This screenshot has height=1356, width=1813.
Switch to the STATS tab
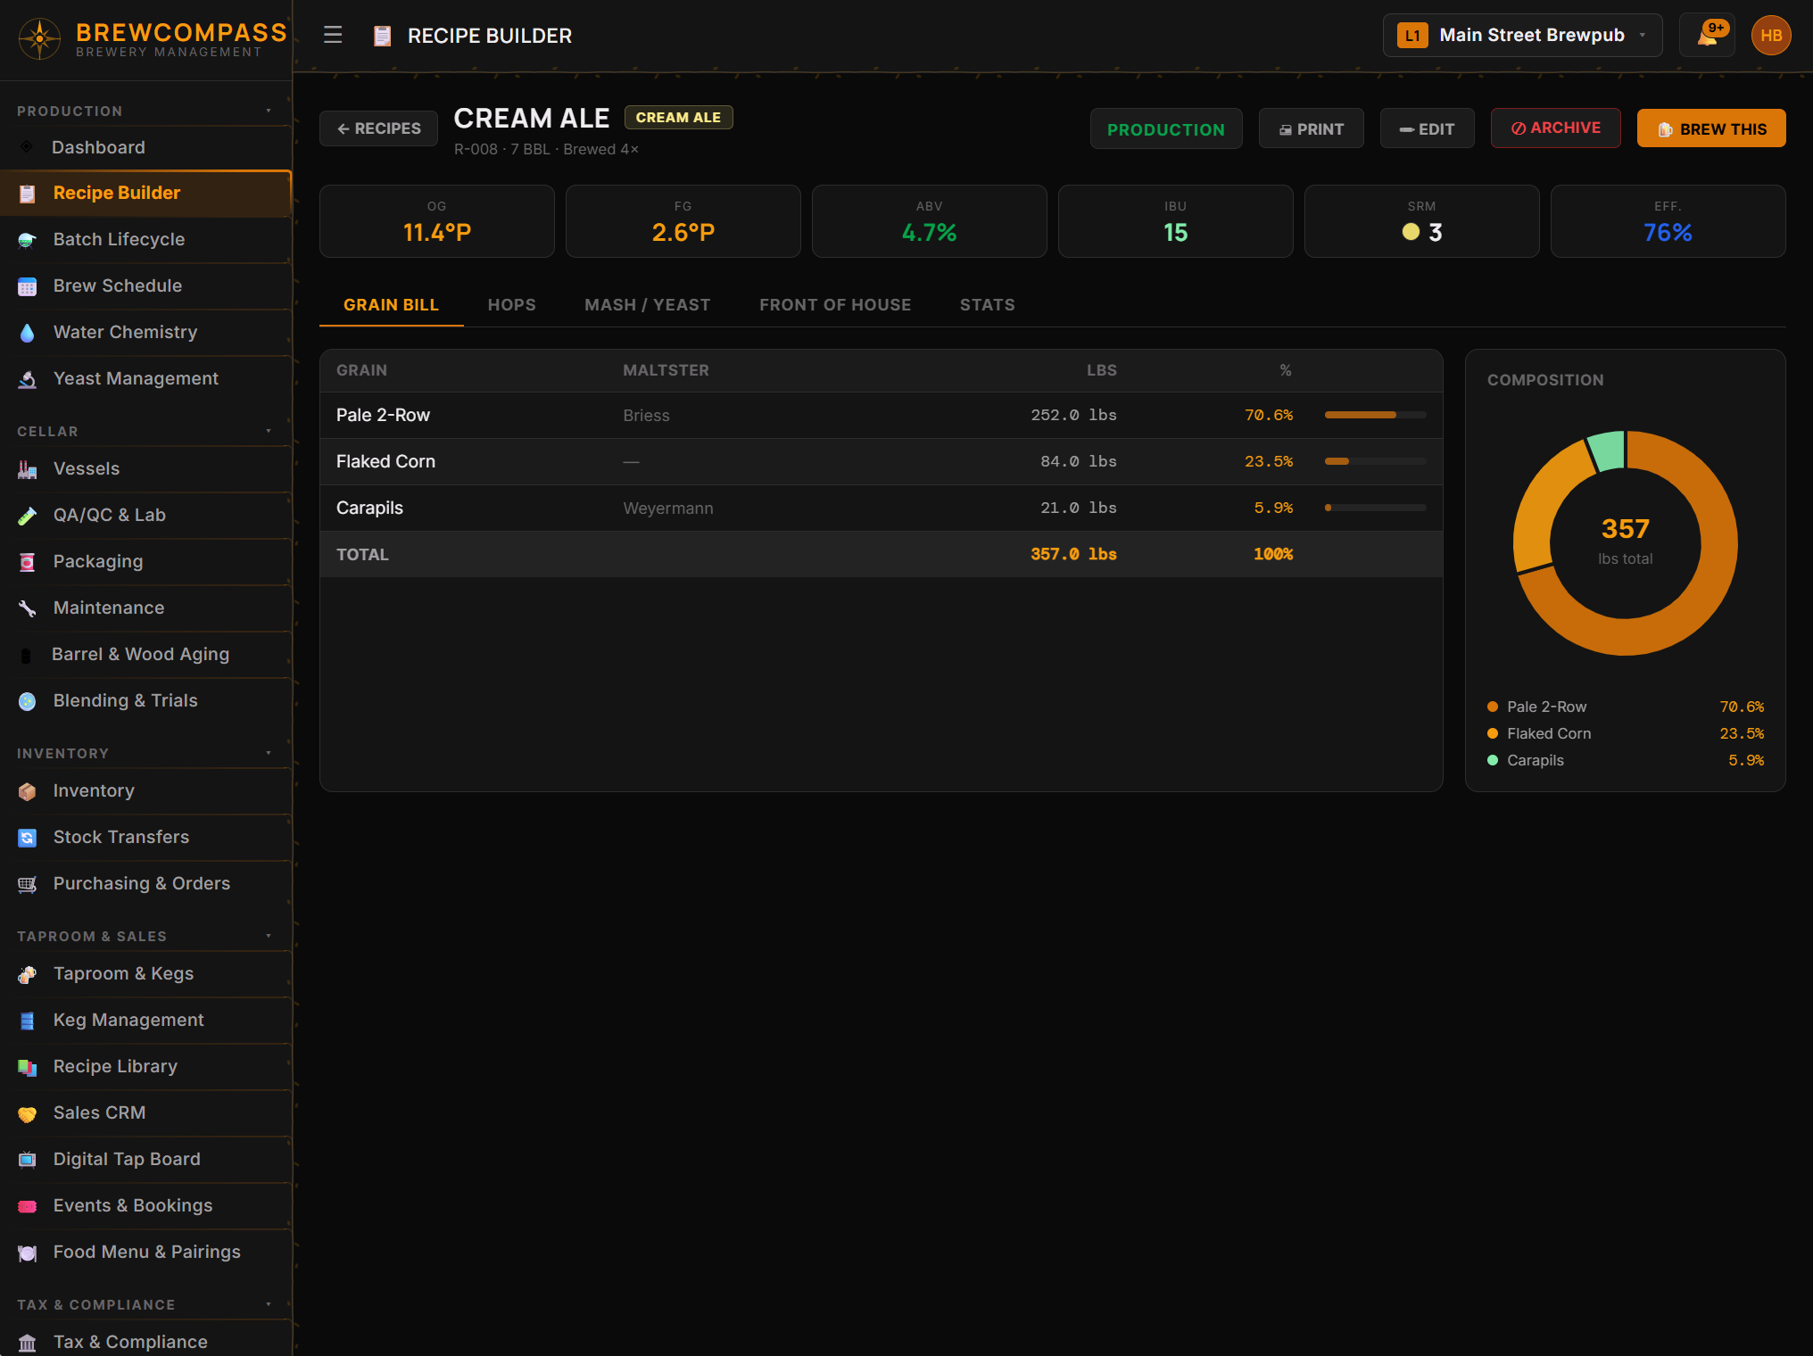coord(987,305)
